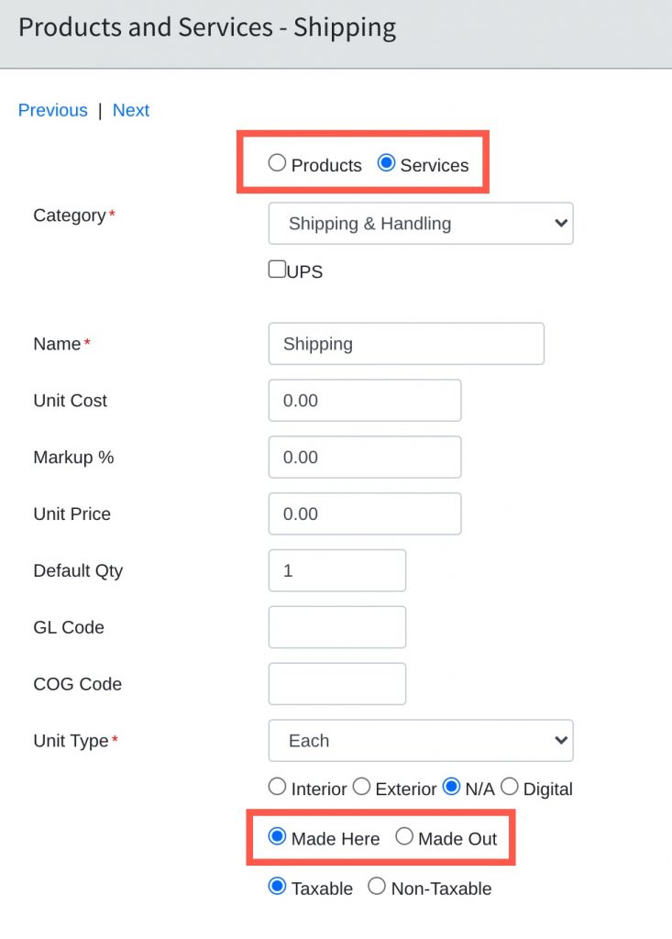
Task: Click into the Name field
Action: pyautogui.click(x=405, y=343)
